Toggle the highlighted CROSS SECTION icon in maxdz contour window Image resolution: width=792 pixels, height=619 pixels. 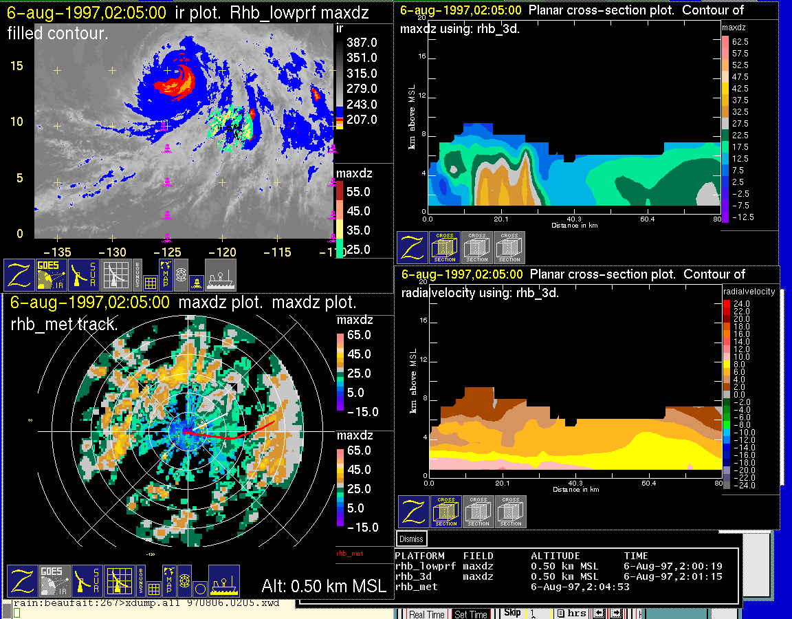(x=445, y=248)
